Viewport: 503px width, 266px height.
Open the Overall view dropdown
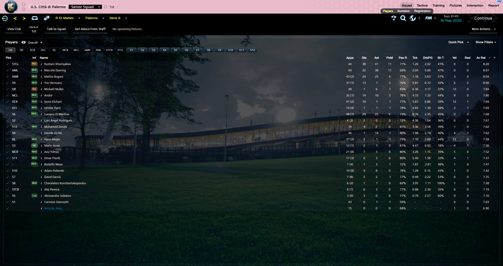(x=35, y=43)
